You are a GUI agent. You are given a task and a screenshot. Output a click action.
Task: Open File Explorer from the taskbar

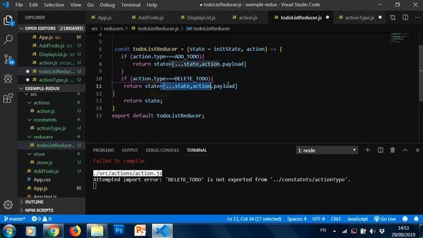point(97,231)
